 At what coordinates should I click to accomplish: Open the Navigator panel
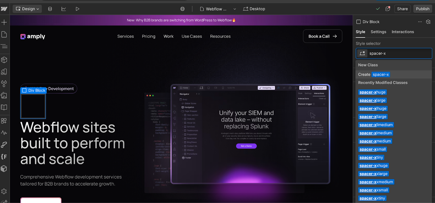pyautogui.click(x=4, y=46)
